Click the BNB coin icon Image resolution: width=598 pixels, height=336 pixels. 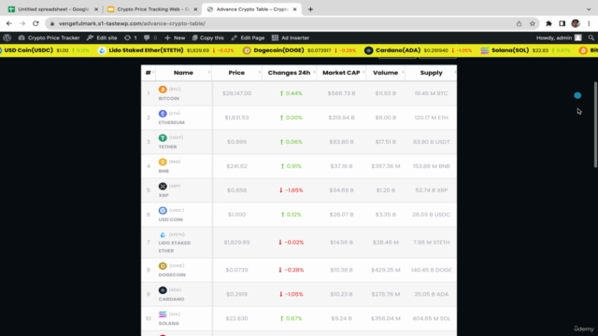[x=163, y=161]
